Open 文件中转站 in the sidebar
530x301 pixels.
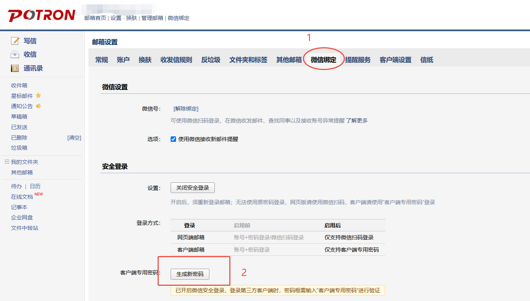tap(24, 228)
